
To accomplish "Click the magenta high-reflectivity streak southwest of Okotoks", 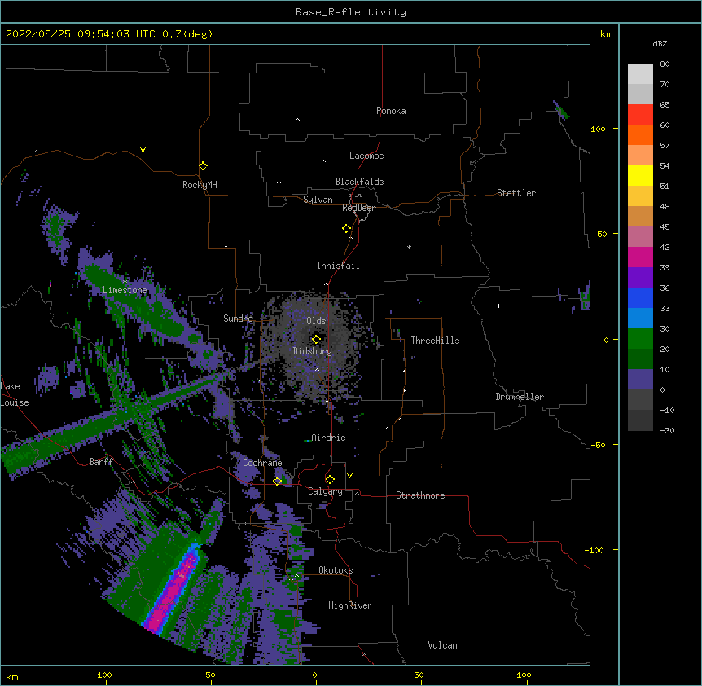I will coord(172,591).
